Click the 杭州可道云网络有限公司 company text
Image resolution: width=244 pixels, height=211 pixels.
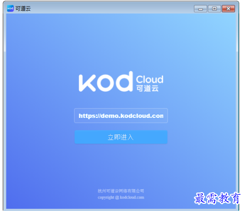pyautogui.click(x=121, y=191)
